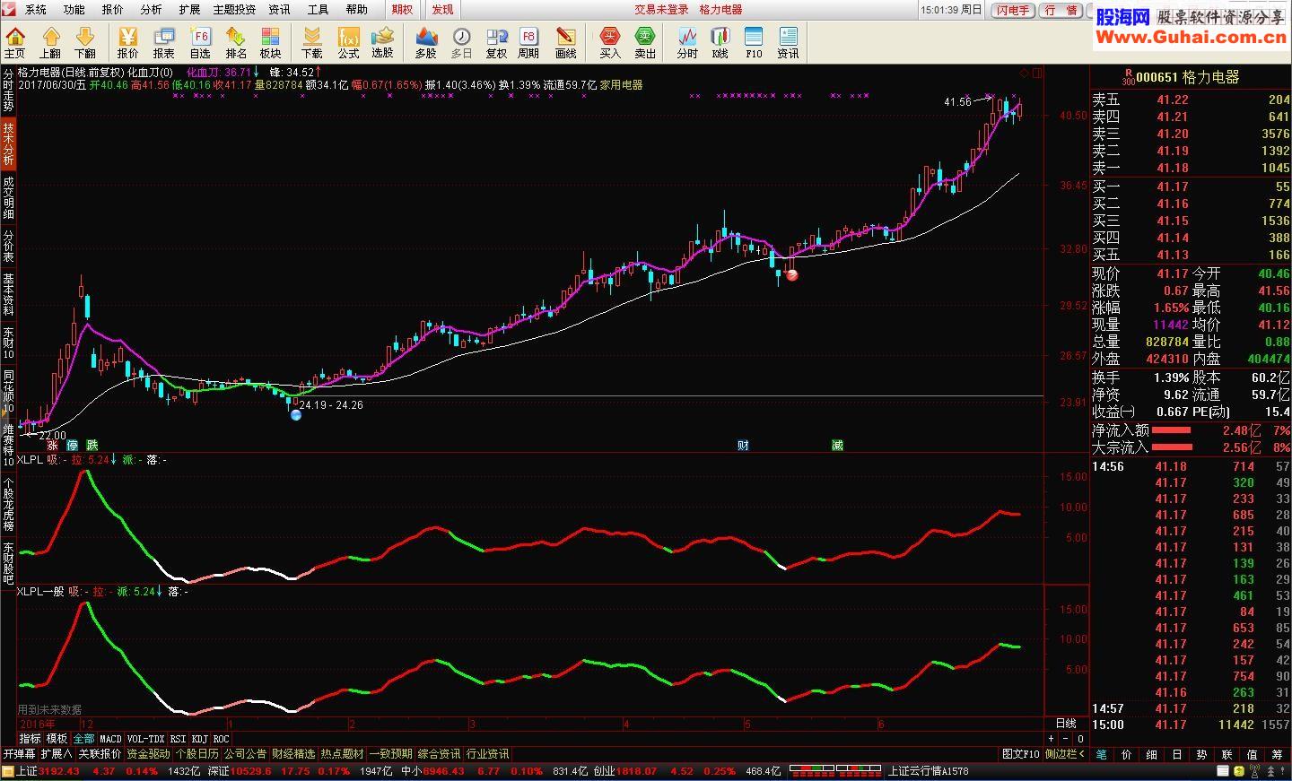Select the 个股龙虎榜 sidebar tab
The height and width of the screenshot is (781, 1292).
[8, 505]
